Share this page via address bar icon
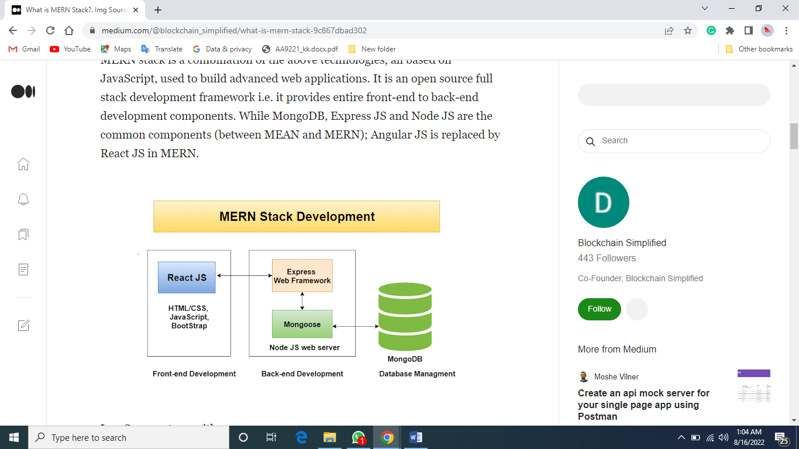The image size is (799, 449). pos(669,30)
